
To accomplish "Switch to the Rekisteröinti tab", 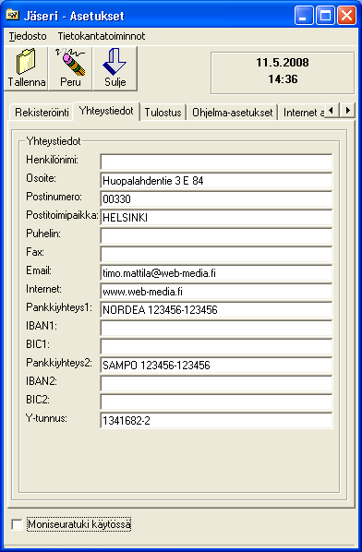I will pyautogui.click(x=42, y=113).
